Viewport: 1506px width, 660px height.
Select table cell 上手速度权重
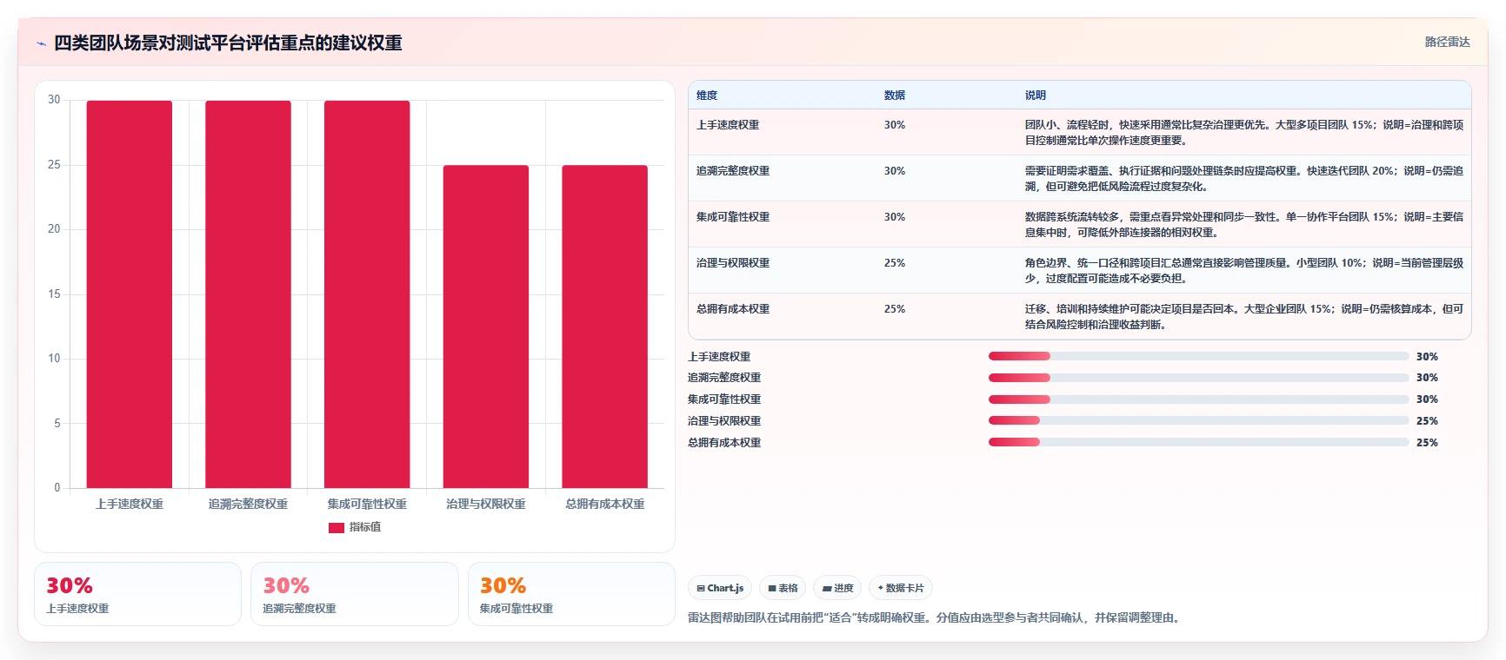(x=728, y=125)
